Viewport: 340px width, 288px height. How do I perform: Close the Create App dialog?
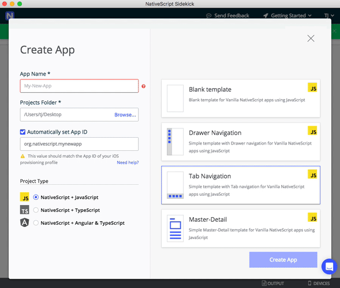pos(311,39)
